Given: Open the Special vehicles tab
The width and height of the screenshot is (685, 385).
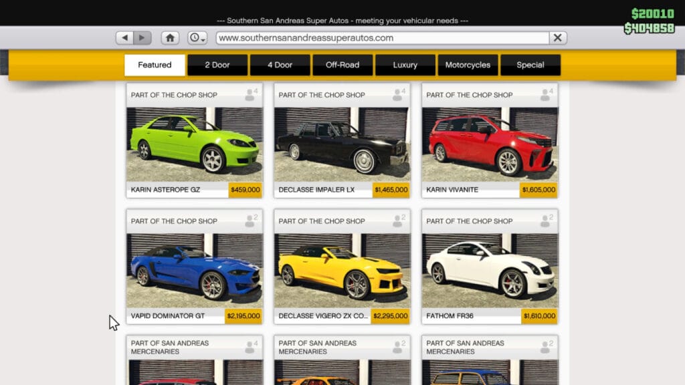Looking at the screenshot, I should [x=530, y=65].
